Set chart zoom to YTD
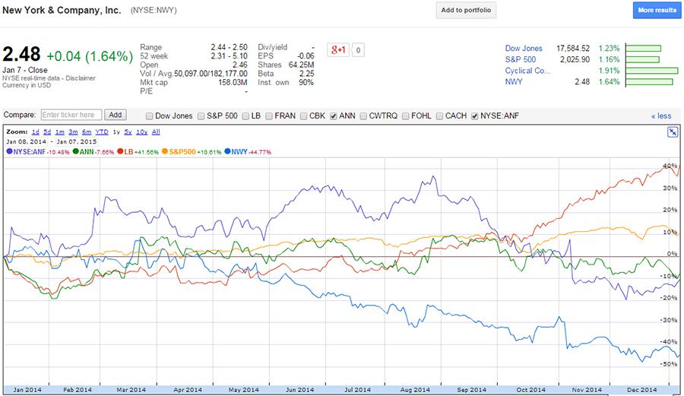 click(x=102, y=131)
